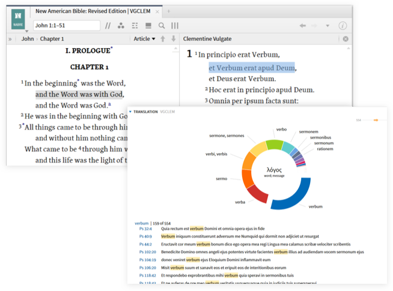393x291 pixels.
Task: Click the cross-reference 'a' after 'was God.'
Action: tap(109, 104)
